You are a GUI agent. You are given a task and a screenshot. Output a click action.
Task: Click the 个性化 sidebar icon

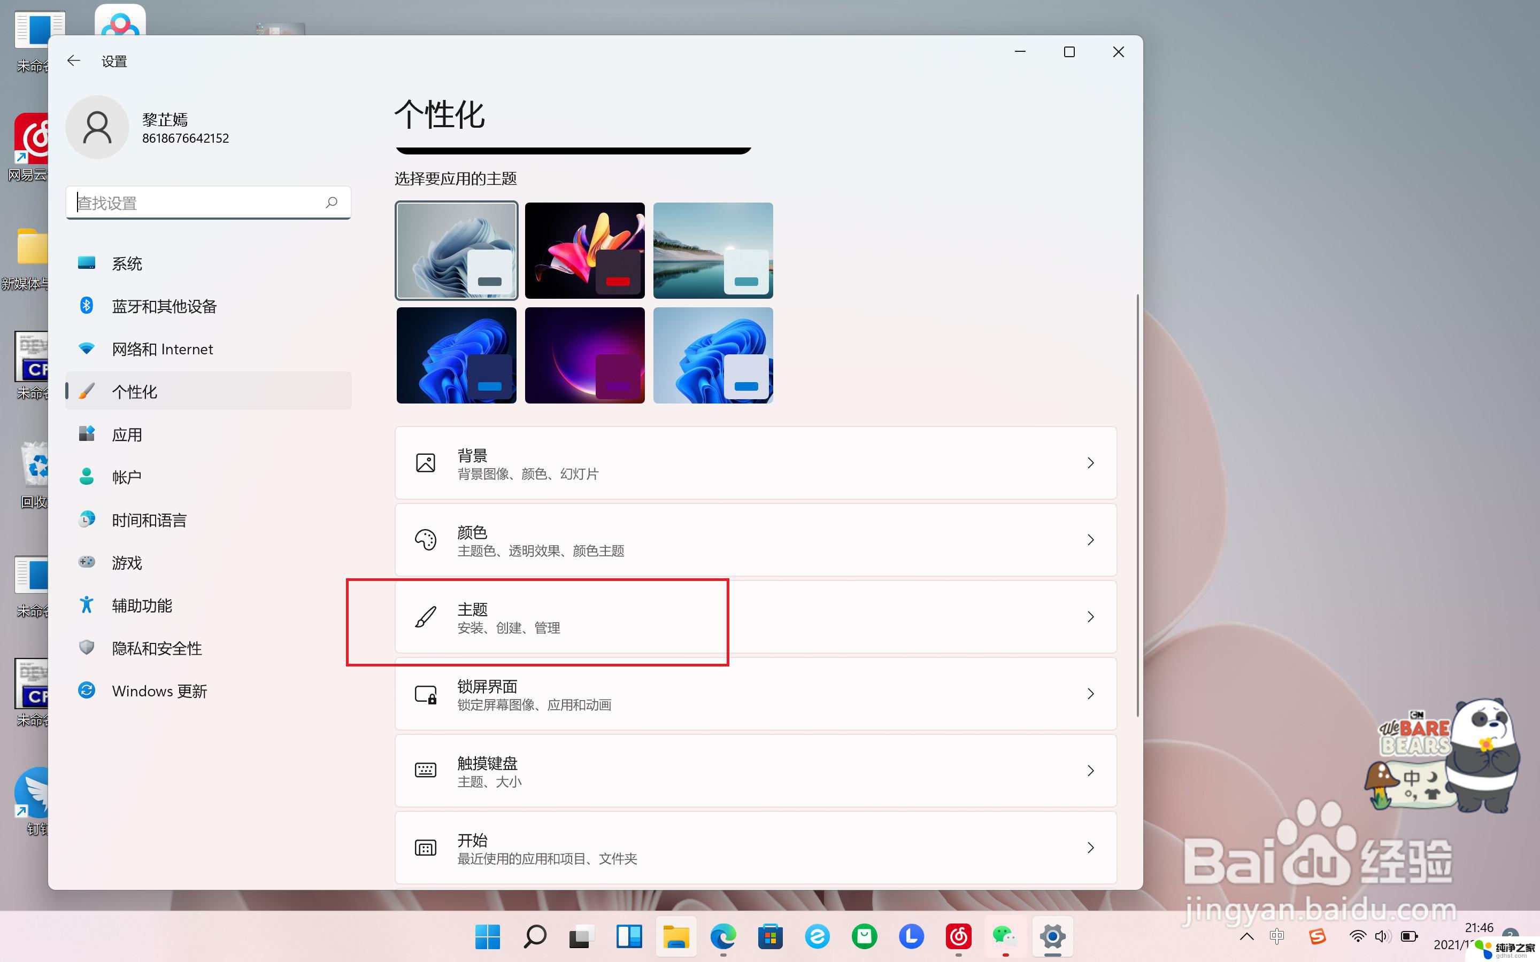(89, 391)
